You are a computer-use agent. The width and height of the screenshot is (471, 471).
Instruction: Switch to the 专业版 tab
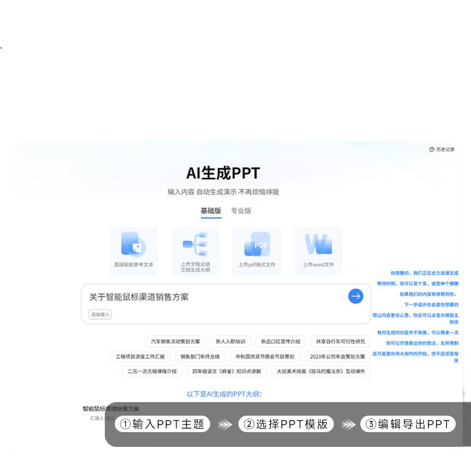[x=241, y=211]
